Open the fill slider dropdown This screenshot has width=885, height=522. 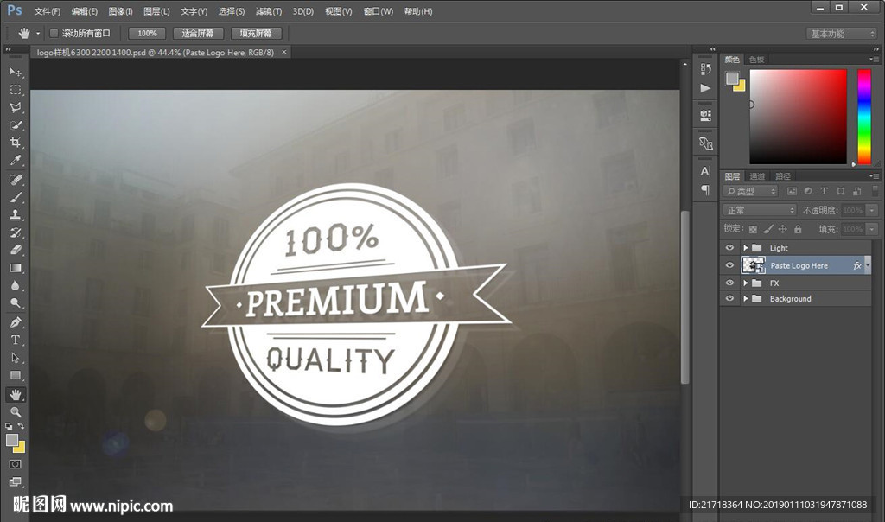tap(872, 229)
